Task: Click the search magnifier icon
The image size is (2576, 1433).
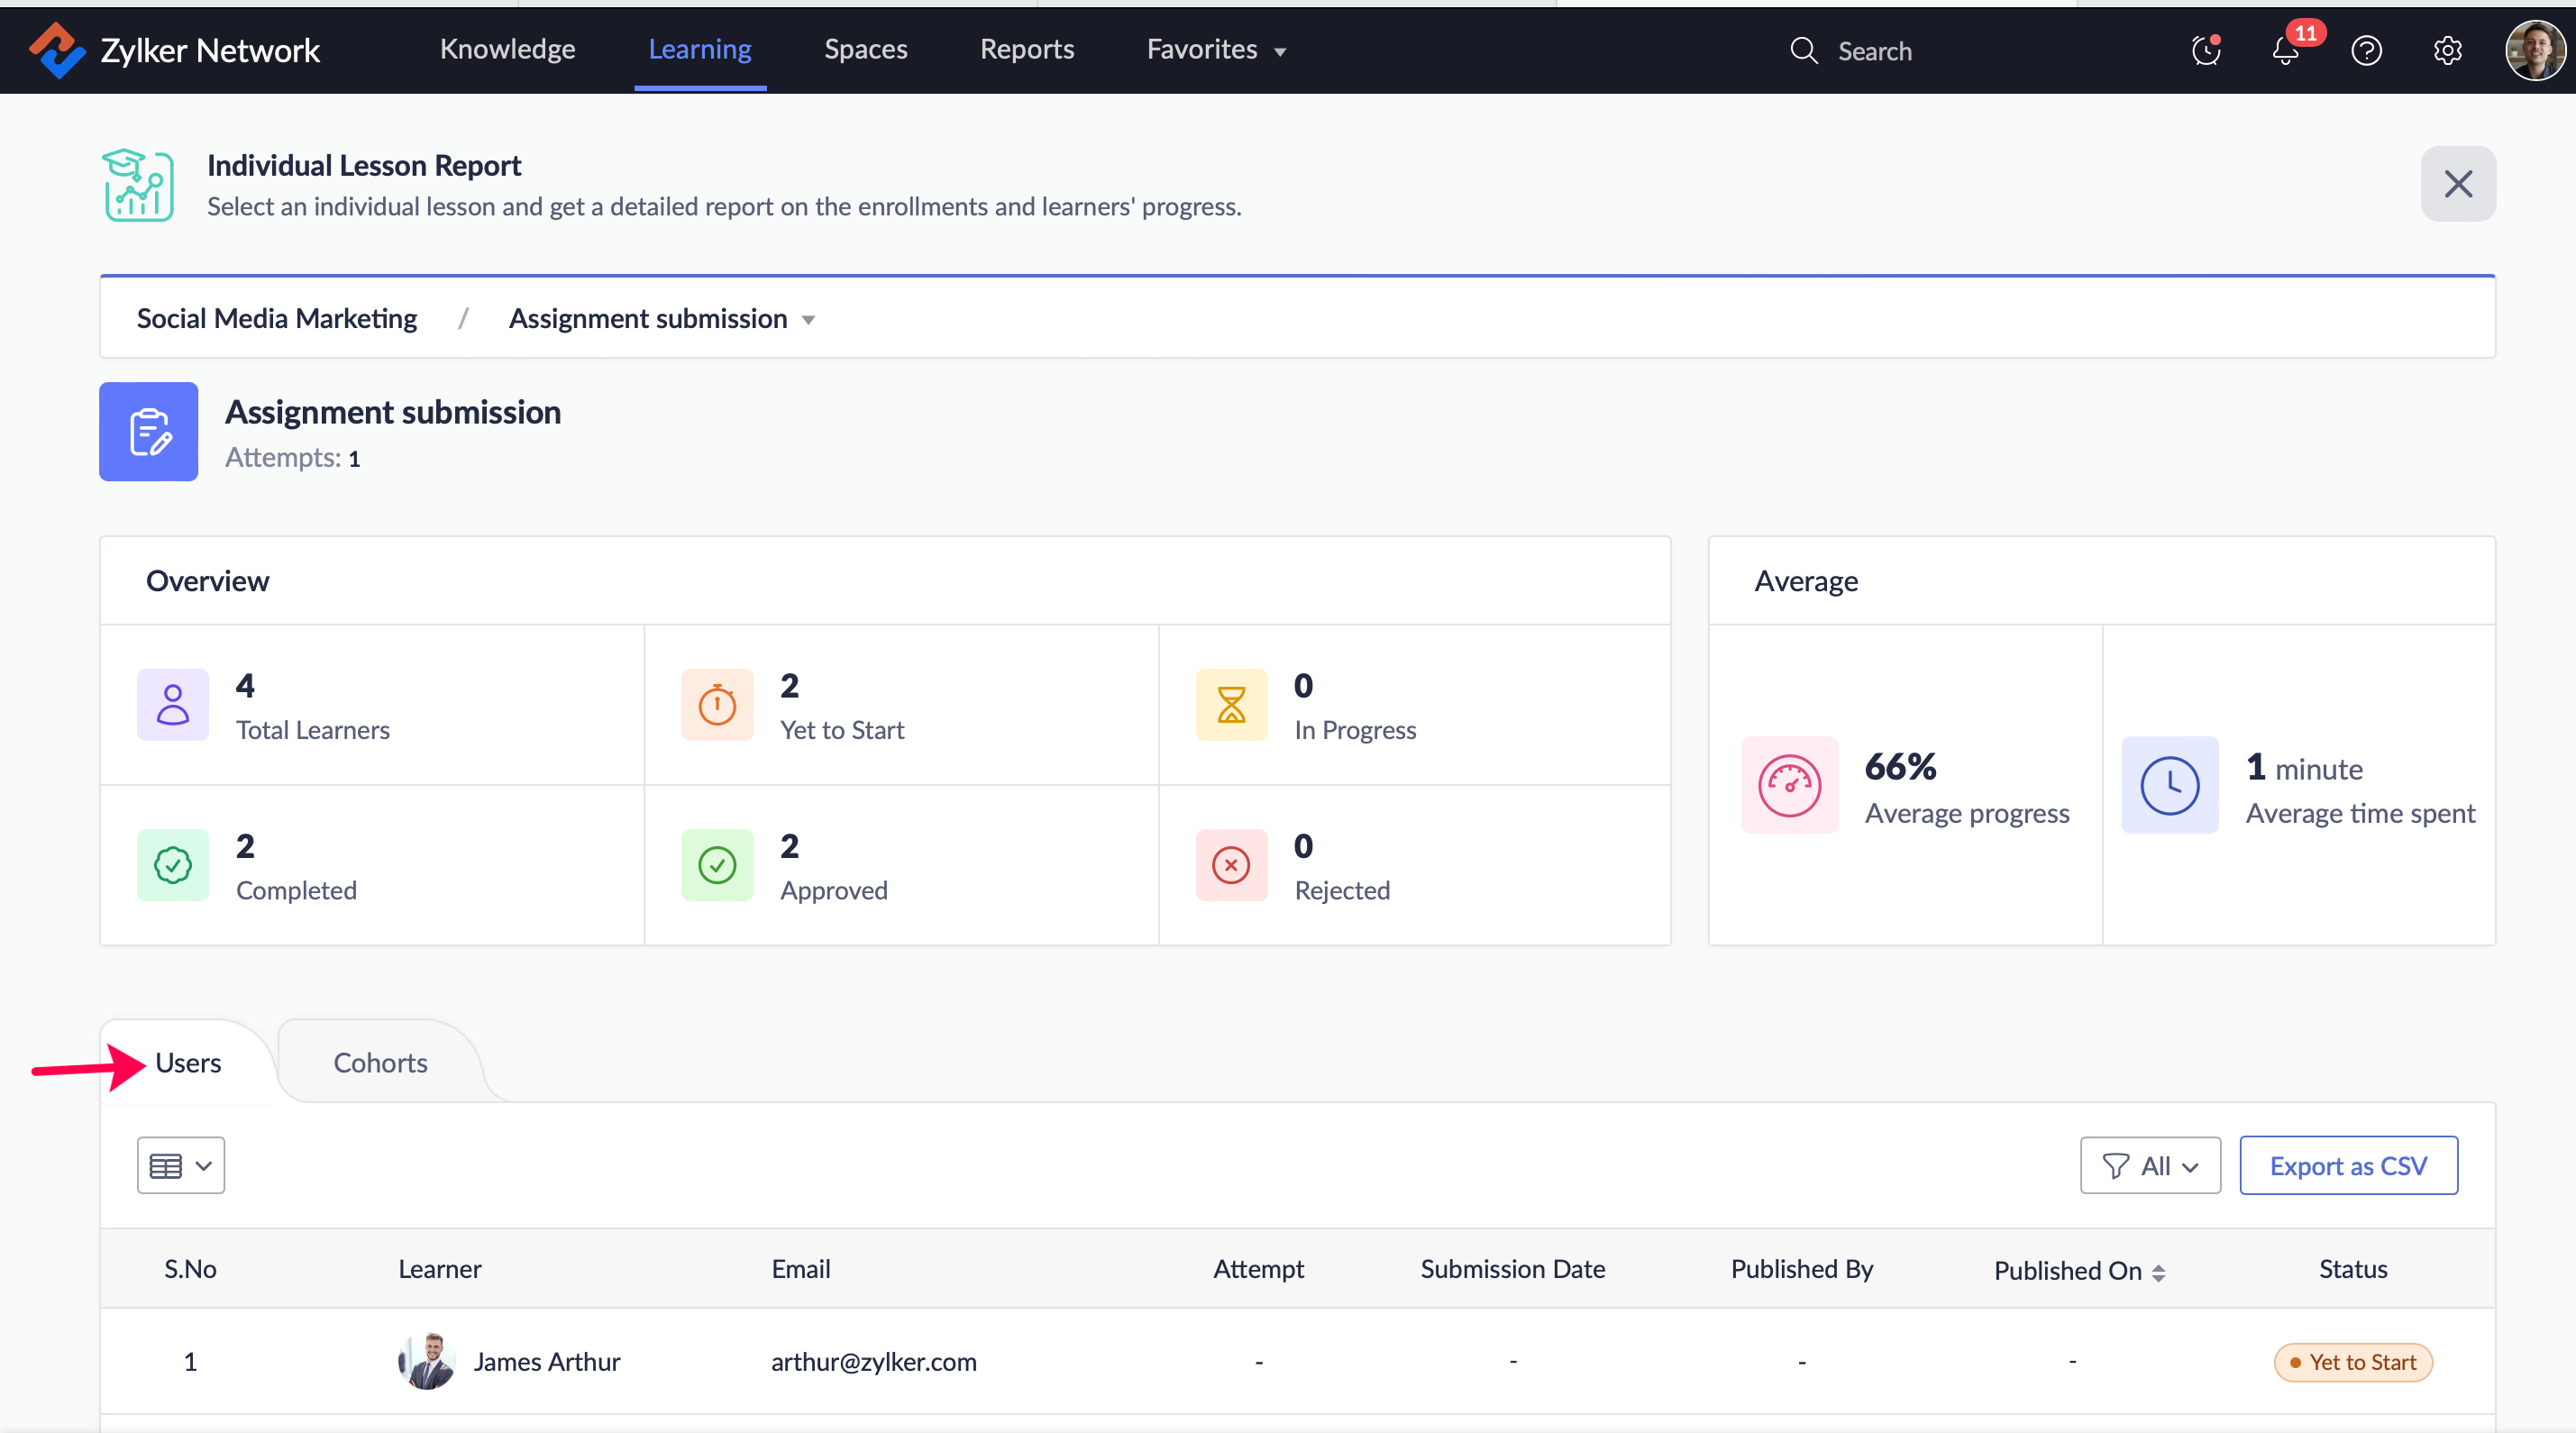Action: tap(1803, 50)
